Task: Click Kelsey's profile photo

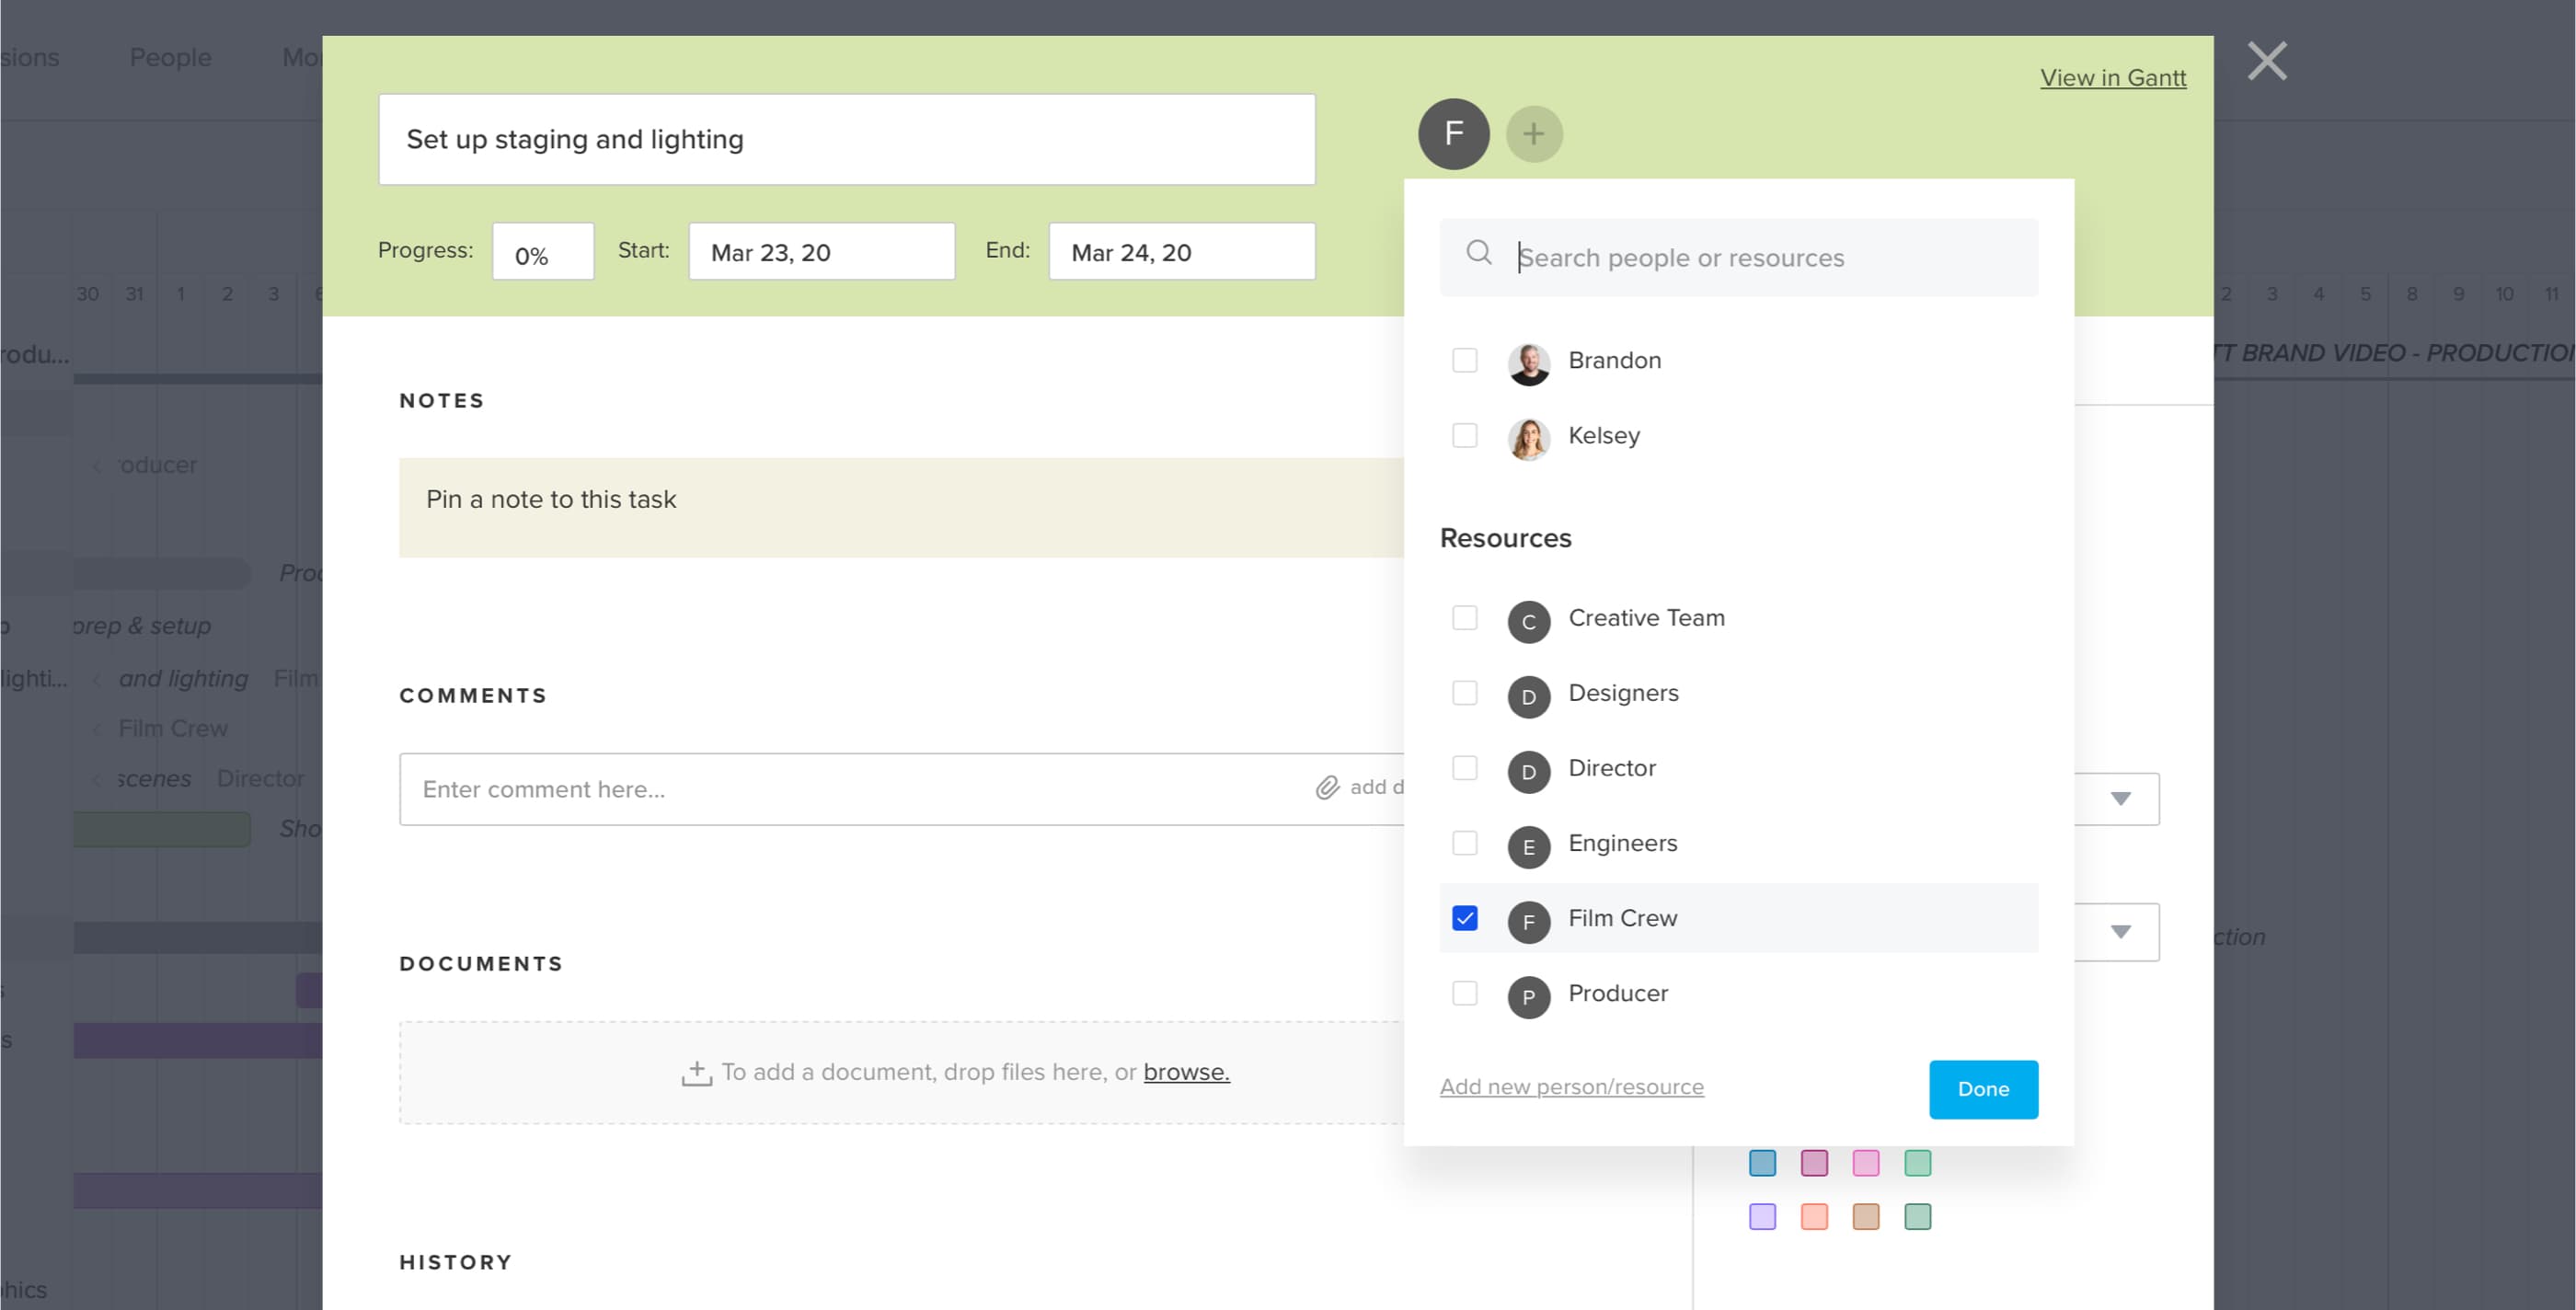Action: pos(1528,437)
